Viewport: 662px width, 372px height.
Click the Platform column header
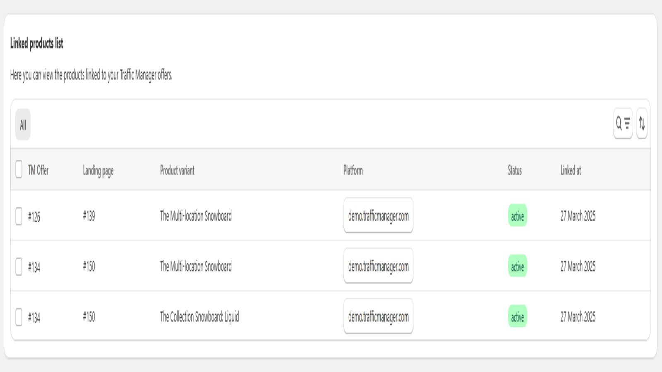[x=353, y=170]
